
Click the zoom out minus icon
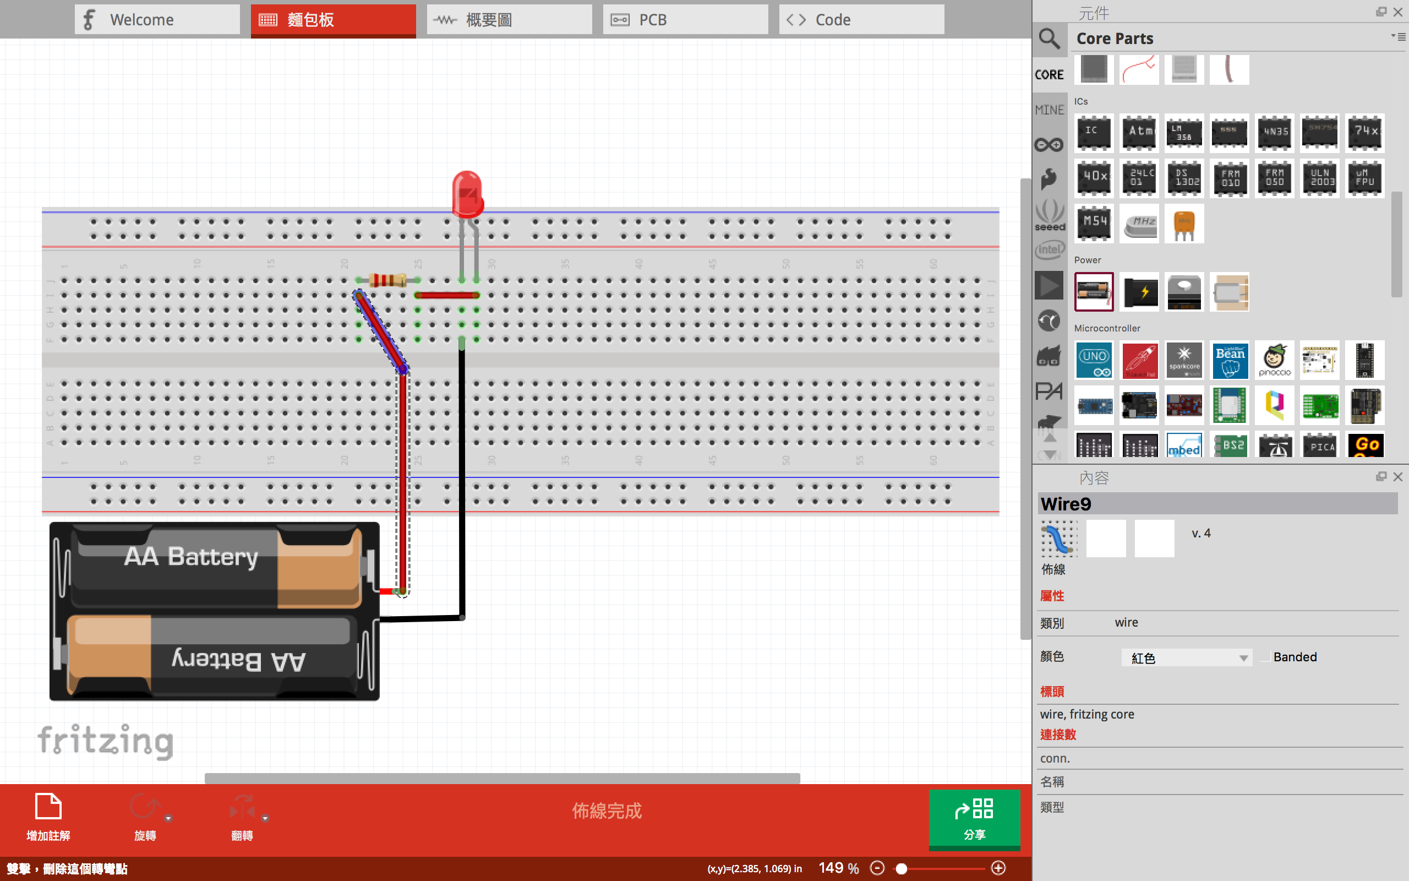(x=877, y=868)
